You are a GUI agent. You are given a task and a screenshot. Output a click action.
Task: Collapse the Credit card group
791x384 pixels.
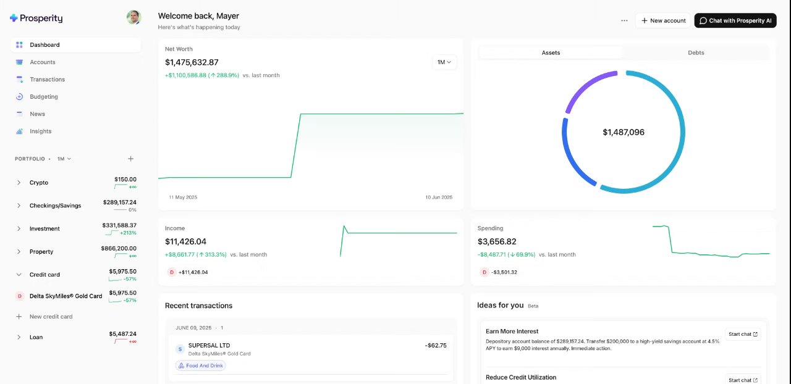(x=19, y=275)
